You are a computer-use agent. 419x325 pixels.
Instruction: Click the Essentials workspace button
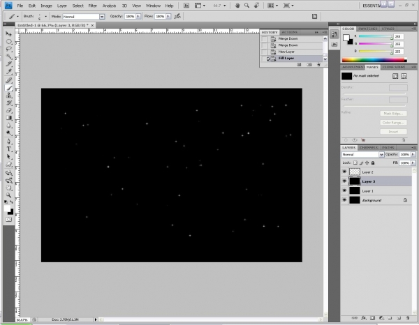[x=372, y=6]
